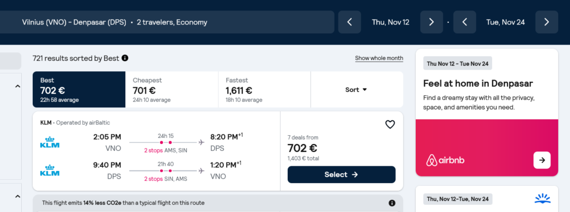Click the CO2e emissions info icon
The image size is (570, 212).
point(392,203)
